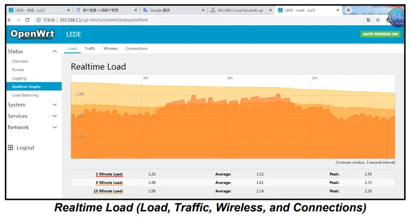Bookmark this page with star icon
The width and height of the screenshot is (410, 221).
click(x=377, y=20)
